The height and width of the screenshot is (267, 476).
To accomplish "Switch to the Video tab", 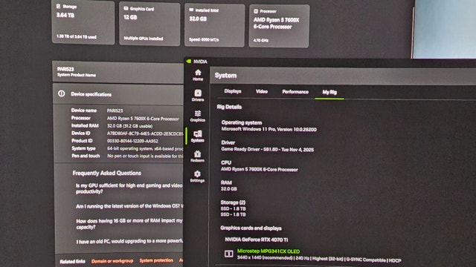I will point(262,91).
